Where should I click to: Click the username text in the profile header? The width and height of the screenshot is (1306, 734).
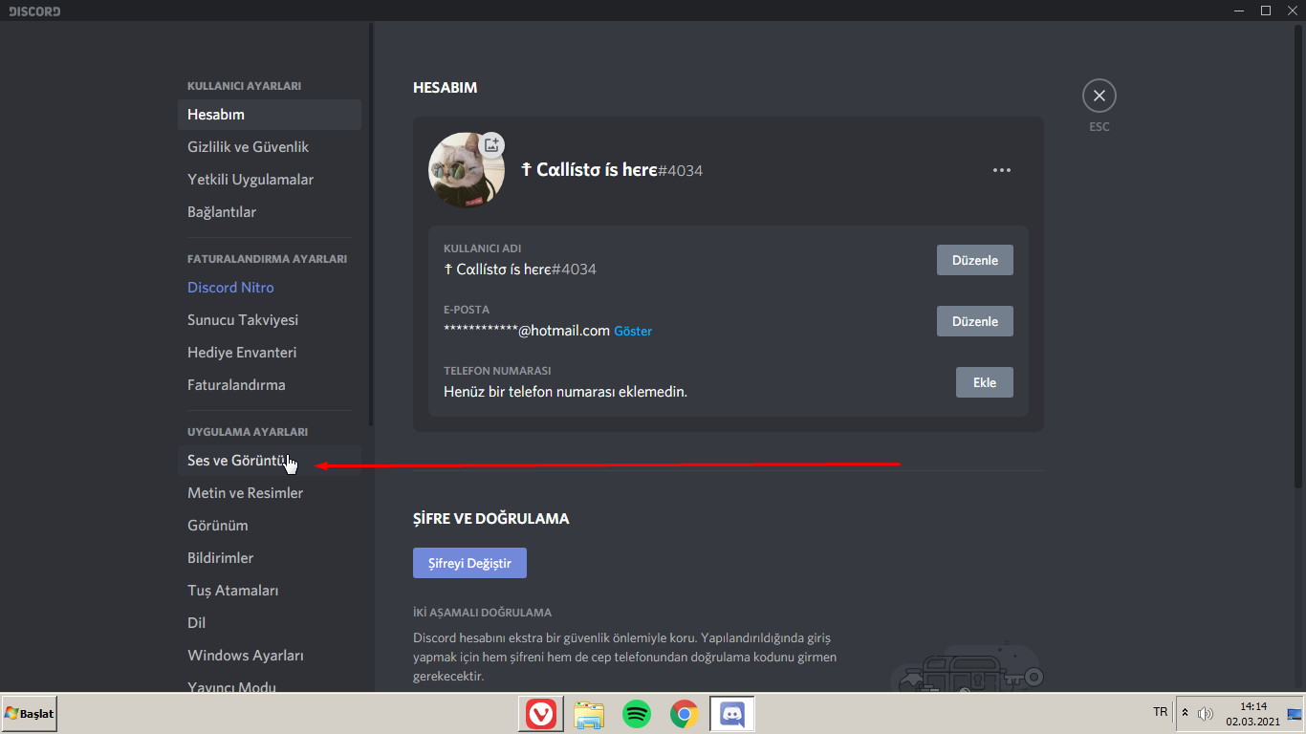pyautogui.click(x=612, y=170)
